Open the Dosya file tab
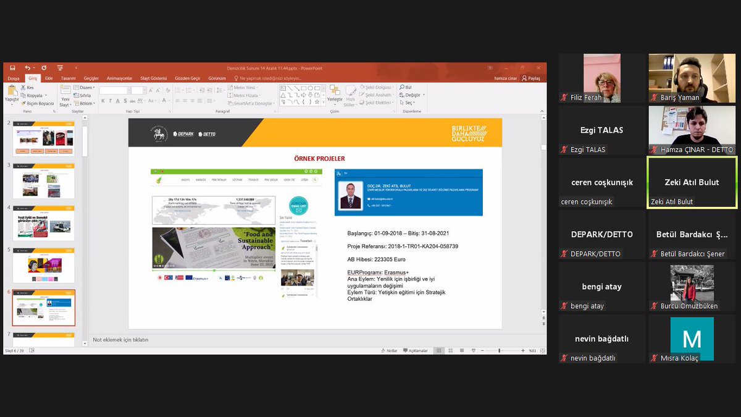This screenshot has width=741, height=417. (x=14, y=78)
